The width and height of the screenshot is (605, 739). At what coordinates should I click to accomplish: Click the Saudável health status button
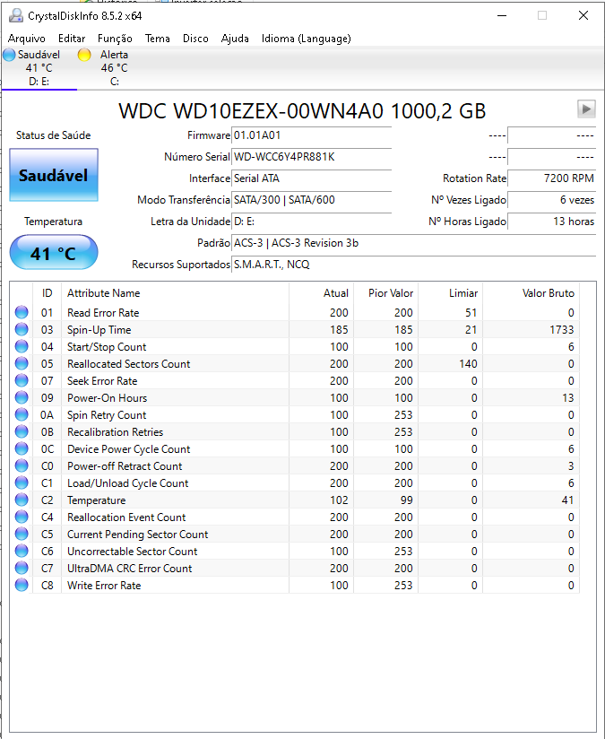click(54, 175)
